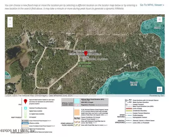Click the Regulatory Floodway legend swatch
This screenshot has height=137, width=169.
pyautogui.click(x=77, y=105)
